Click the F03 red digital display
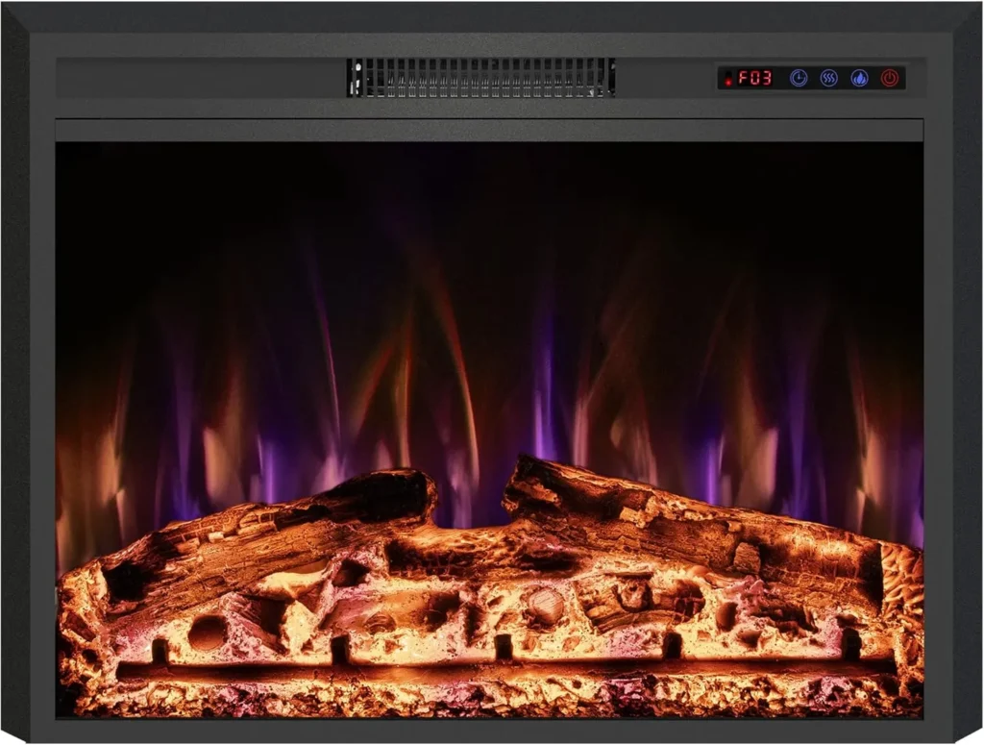The width and height of the screenshot is (984, 745). tap(755, 78)
